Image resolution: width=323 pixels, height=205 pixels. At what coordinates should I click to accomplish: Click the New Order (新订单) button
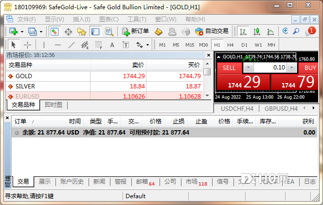pyautogui.click(x=135, y=32)
